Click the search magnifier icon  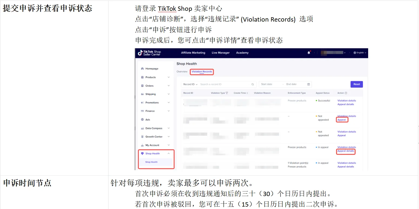(253, 84)
